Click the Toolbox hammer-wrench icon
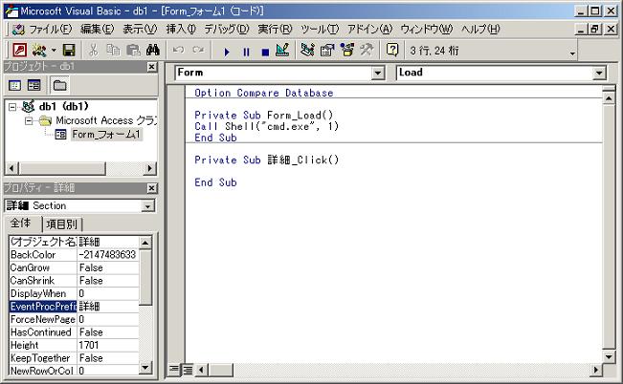This screenshot has height=384, width=623. point(367,51)
